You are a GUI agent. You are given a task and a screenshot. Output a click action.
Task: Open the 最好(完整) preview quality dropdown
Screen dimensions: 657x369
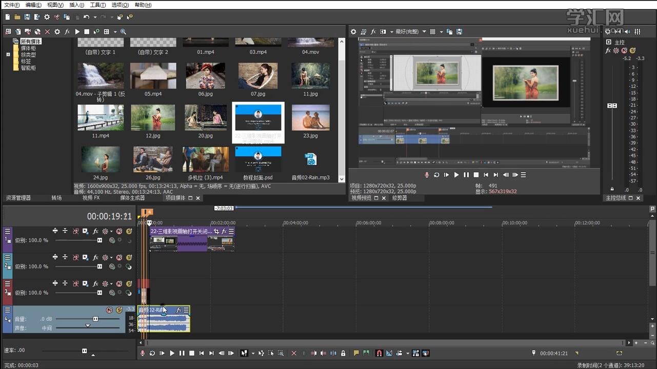[x=411, y=32]
